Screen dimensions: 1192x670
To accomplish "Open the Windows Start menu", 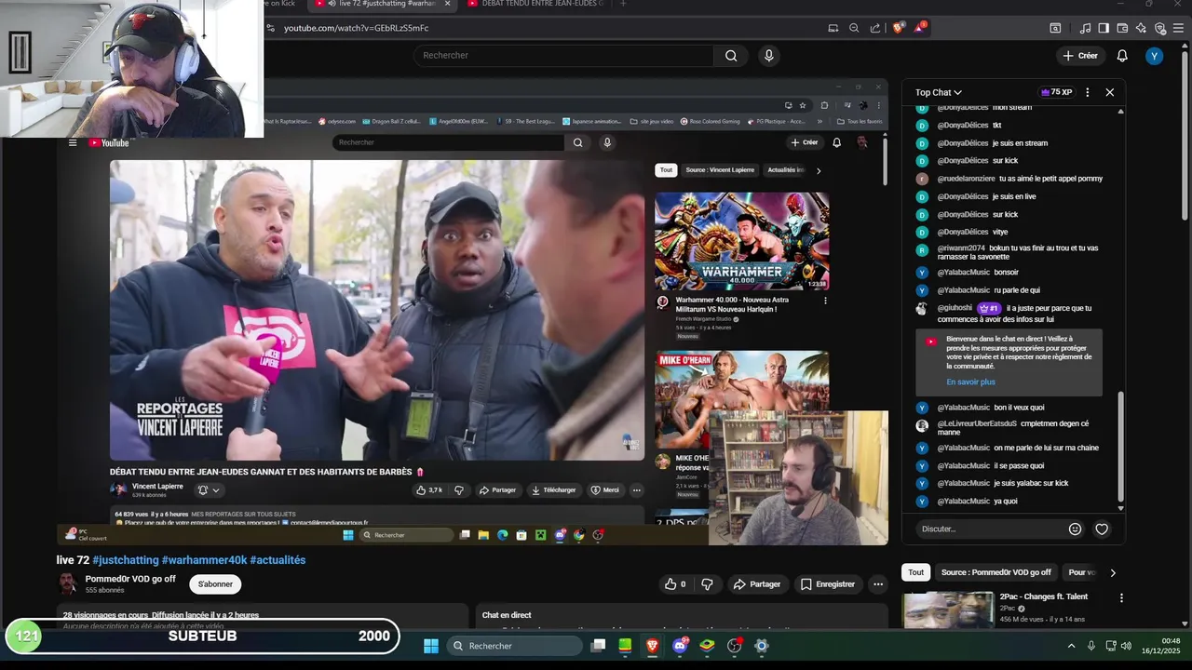I will coord(431,646).
